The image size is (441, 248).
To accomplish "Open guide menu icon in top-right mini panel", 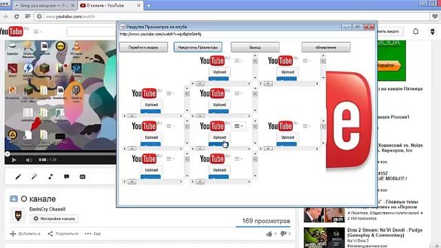I will (307, 61).
